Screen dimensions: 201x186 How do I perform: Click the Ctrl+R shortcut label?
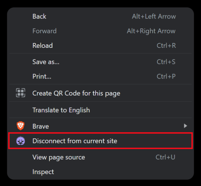166,45
